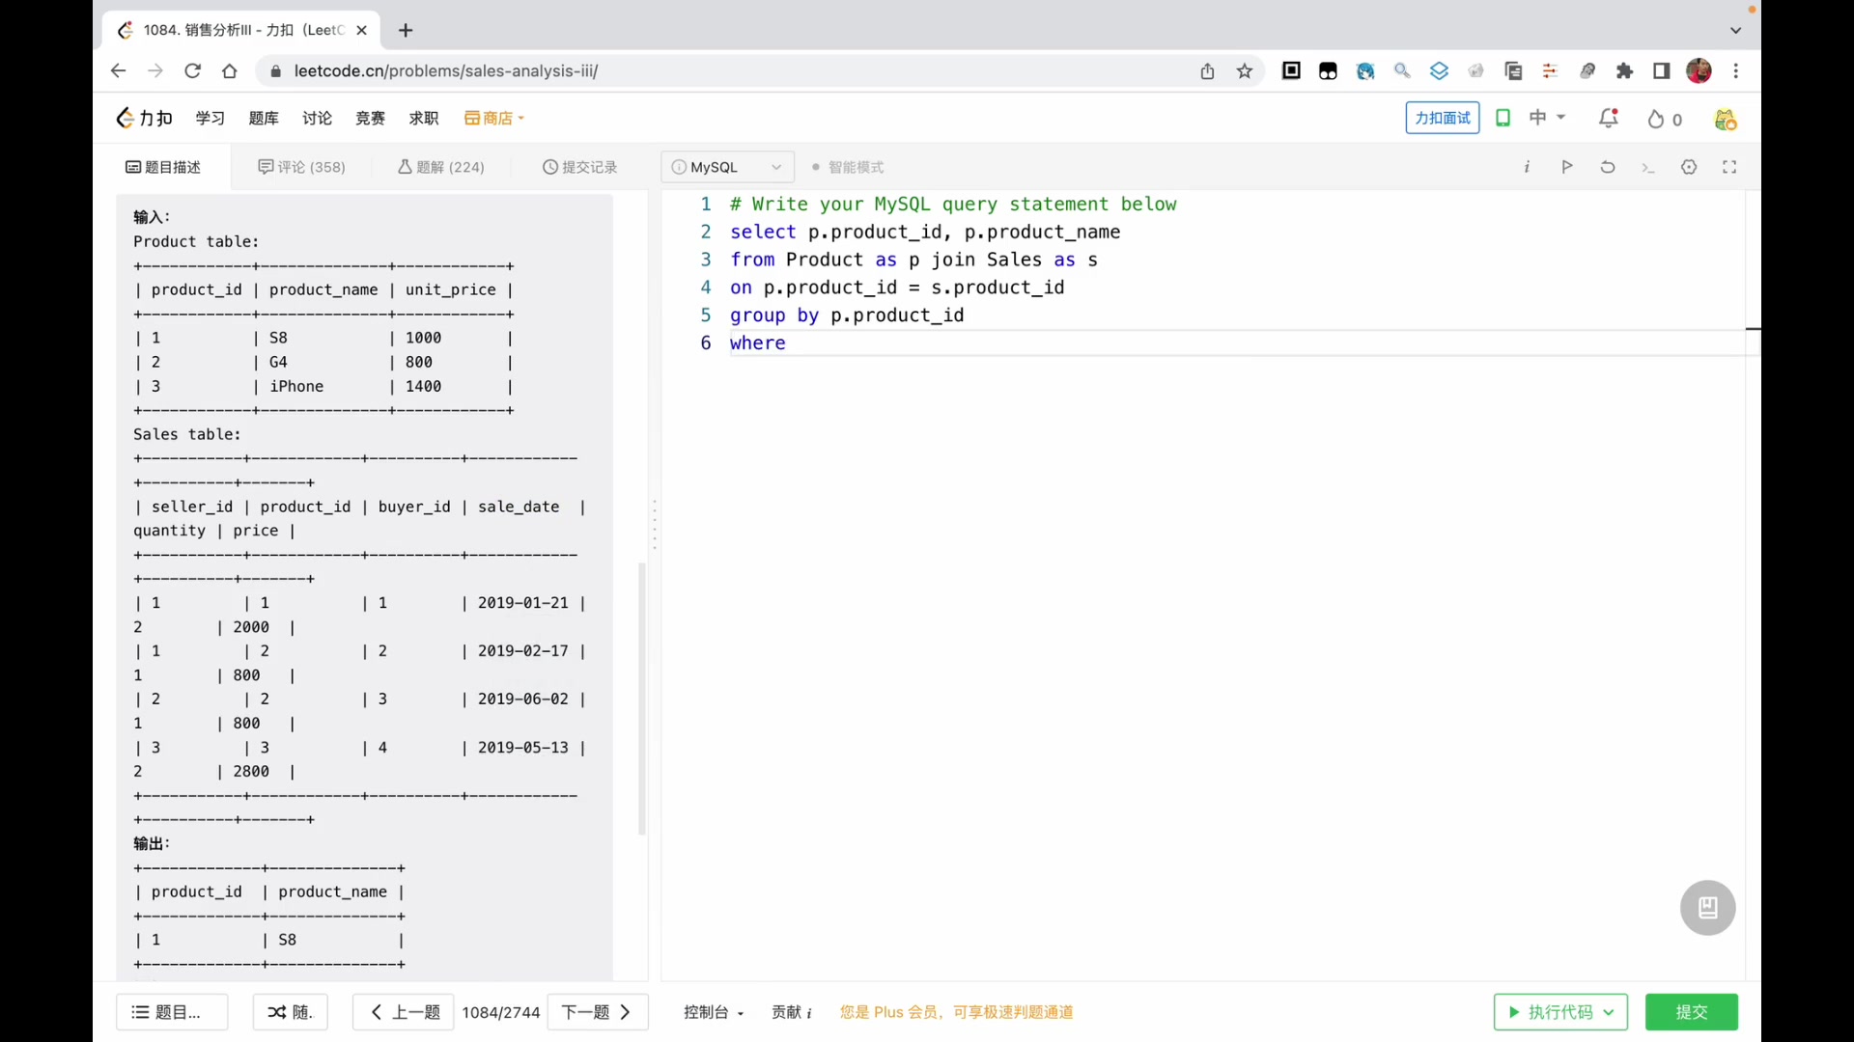
Task: Run code with the editor play icon
Action: click(x=1566, y=167)
